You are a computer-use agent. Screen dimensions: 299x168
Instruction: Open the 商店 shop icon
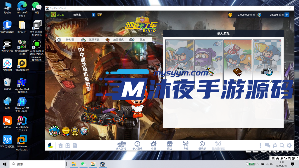169,145
